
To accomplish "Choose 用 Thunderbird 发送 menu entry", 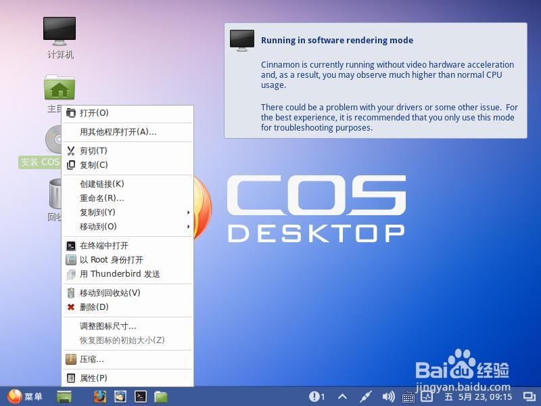I will click(127, 274).
